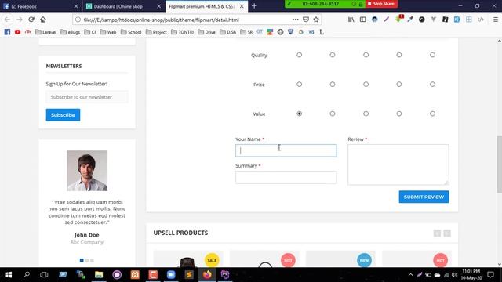The image size is (502, 282).
Task: Select the second testimonial slider dot
Action: 87,260
